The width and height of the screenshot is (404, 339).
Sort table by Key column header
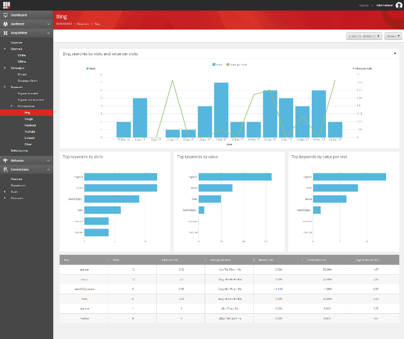66,260
